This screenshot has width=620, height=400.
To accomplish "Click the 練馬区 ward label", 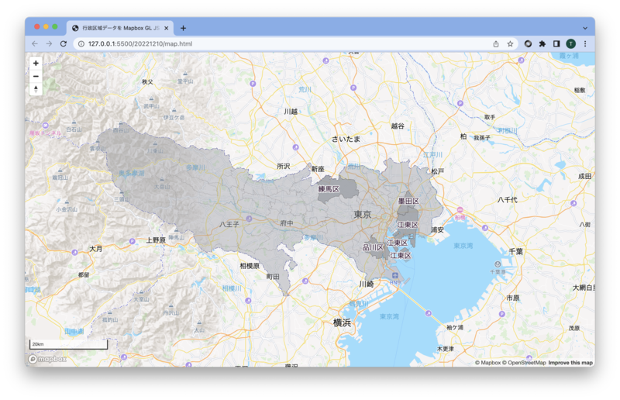I will [329, 189].
